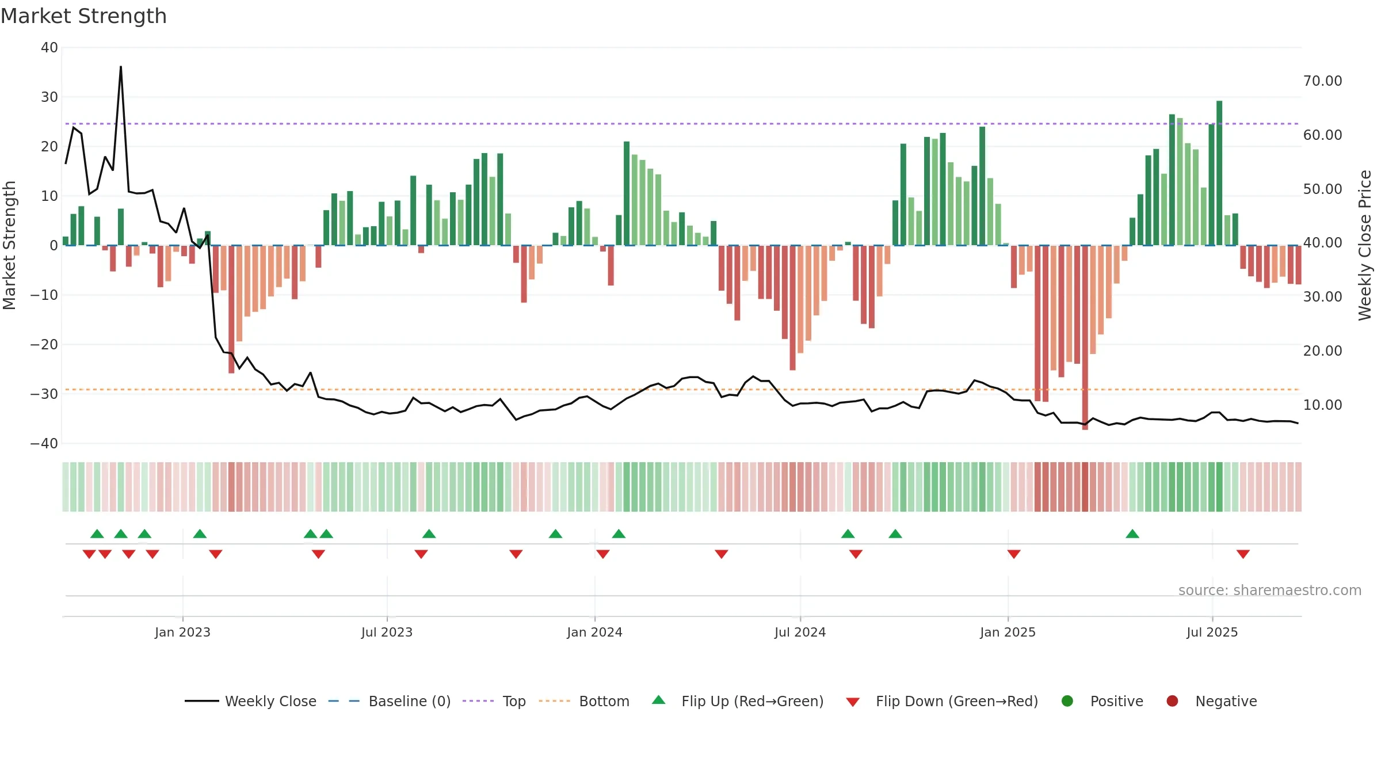The height and width of the screenshot is (777, 1381).
Task: Click the red Flip Down triangle in legend
Action: [853, 702]
